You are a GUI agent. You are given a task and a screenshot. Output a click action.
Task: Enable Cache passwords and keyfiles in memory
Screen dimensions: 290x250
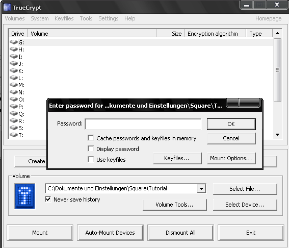tap(91, 138)
